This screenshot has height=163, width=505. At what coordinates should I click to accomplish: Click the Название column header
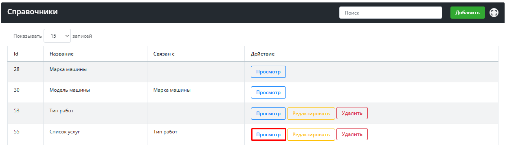61,54
